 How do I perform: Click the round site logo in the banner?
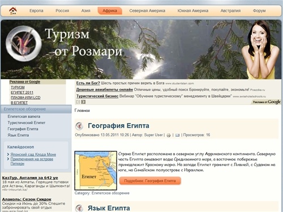(24, 44)
